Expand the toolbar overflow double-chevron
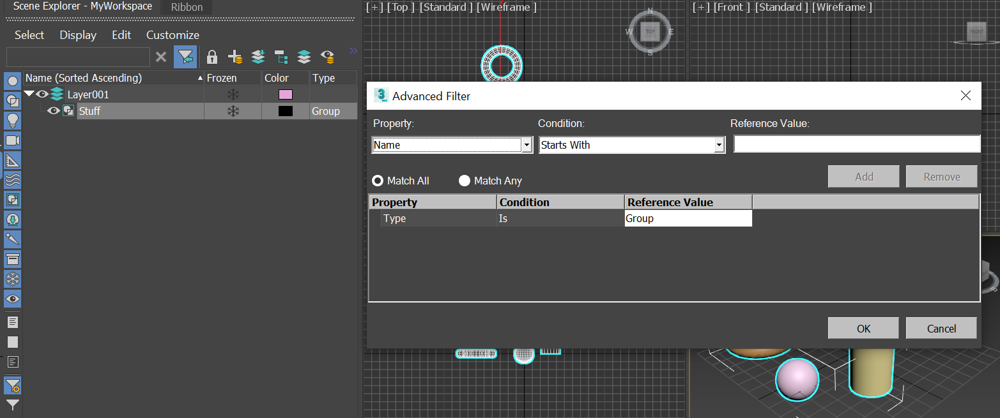The width and height of the screenshot is (1000, 418). 353,51
